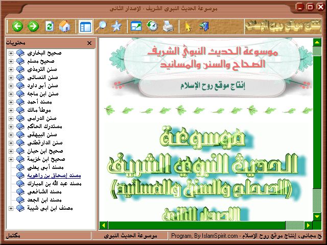Select مسند أبي يعلى in contents

(x=45, y=167)
